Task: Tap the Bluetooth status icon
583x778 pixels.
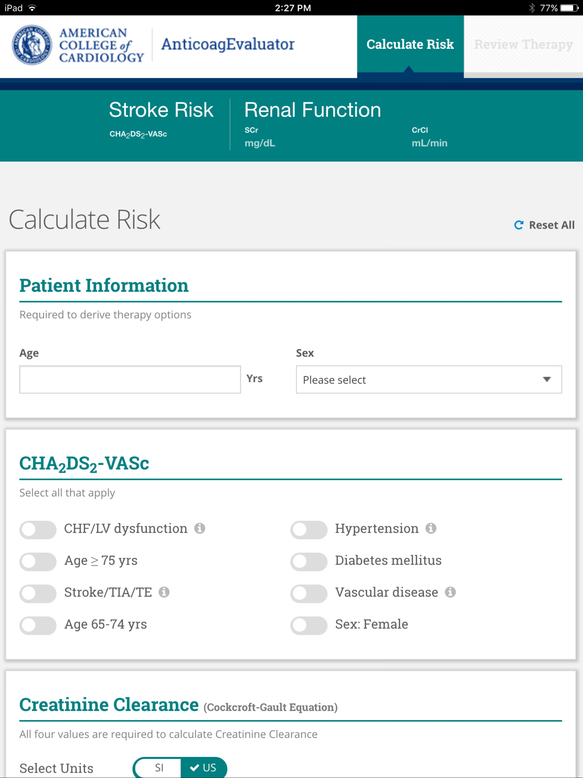Action: point(532,8)
